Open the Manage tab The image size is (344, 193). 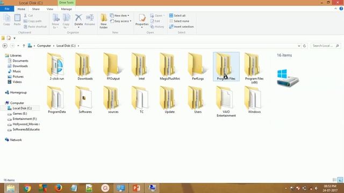tap(66, 9)
